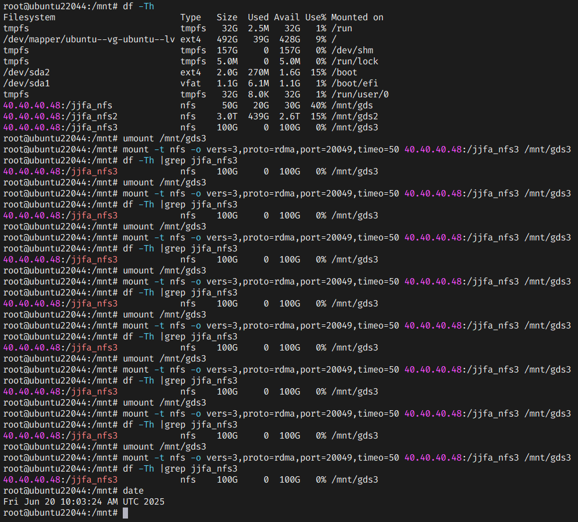Click the /boot/efi mount point text
Viewport: 578px width, 522px height.
coord(354,83)
